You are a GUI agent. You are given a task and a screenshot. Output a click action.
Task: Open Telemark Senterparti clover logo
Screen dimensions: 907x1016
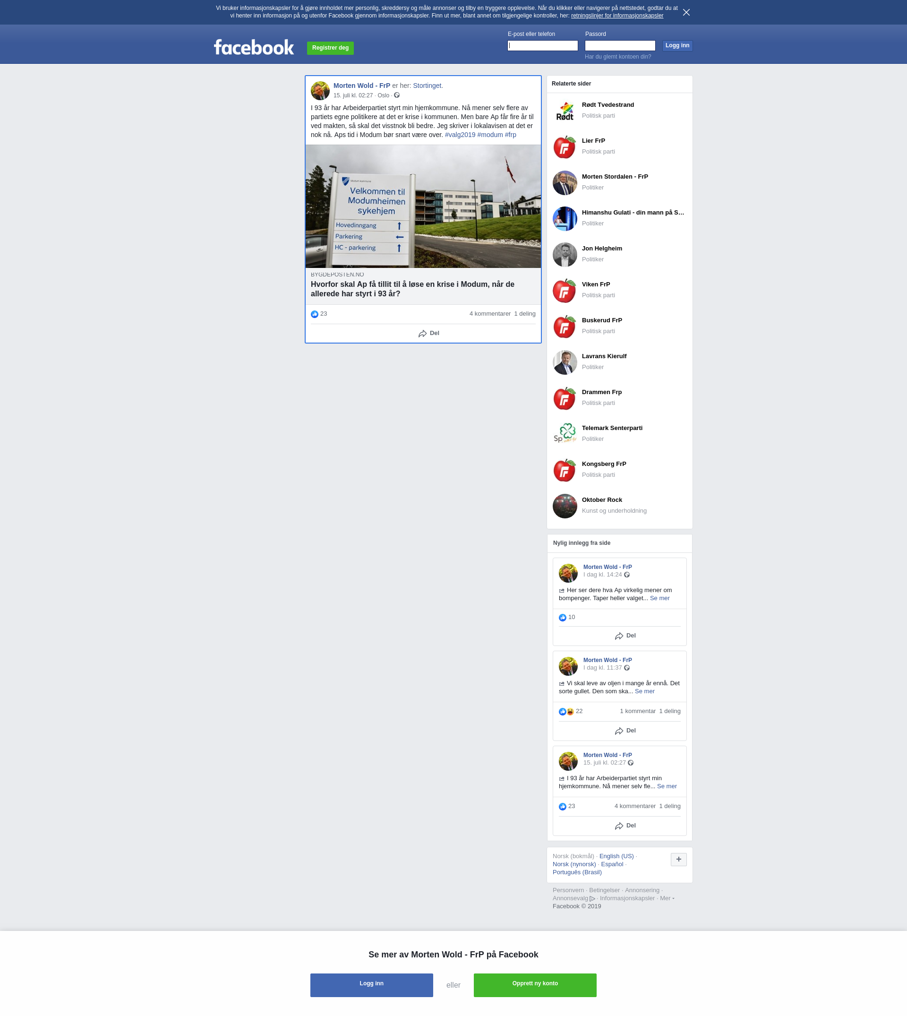tap(565, 434)
